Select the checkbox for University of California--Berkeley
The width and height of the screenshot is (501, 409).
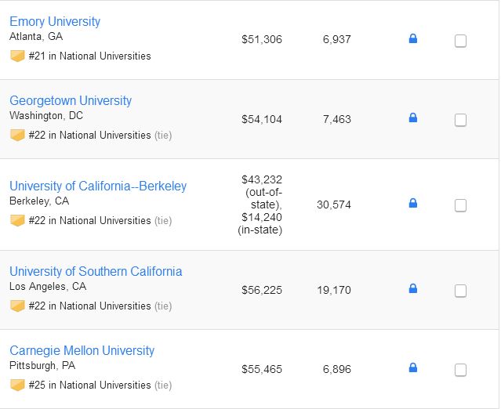tap(460, 205)
